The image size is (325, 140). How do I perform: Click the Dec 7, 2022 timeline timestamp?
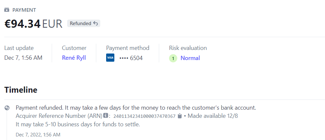(x=38, y=134)
